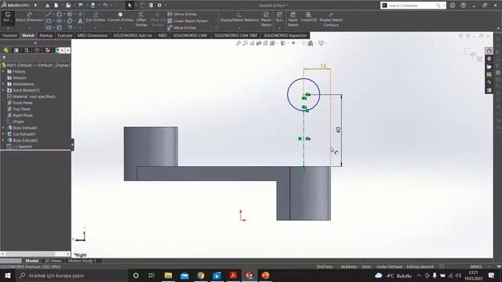
Task: Expand the History tree node
Action: 3,71
